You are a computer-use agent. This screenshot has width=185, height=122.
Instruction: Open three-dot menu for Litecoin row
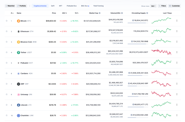tap(177, 105)
